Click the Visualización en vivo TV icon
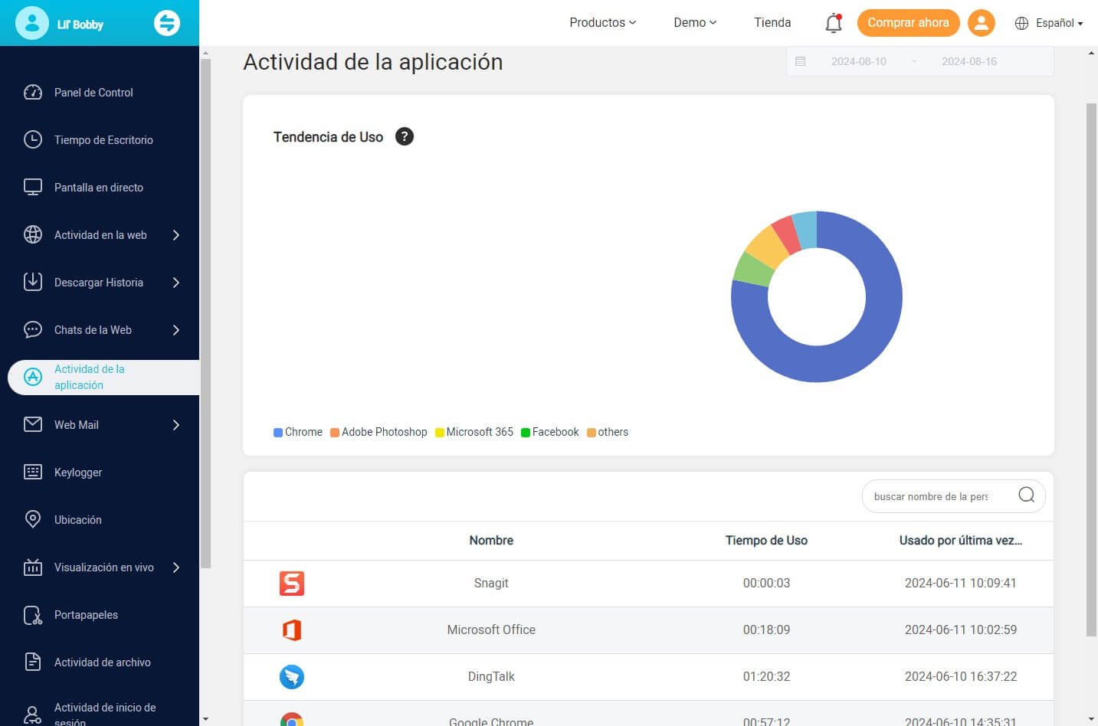The width and height of the screenshot is (1098, 726). tap(33, 567)
